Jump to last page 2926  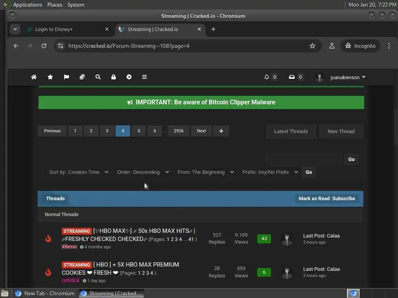click(x=179, y=131)
